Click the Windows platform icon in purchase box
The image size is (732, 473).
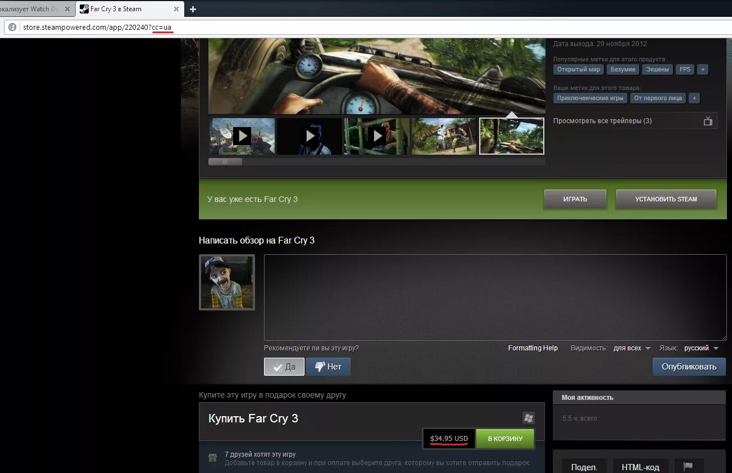(x=528, y=418)
